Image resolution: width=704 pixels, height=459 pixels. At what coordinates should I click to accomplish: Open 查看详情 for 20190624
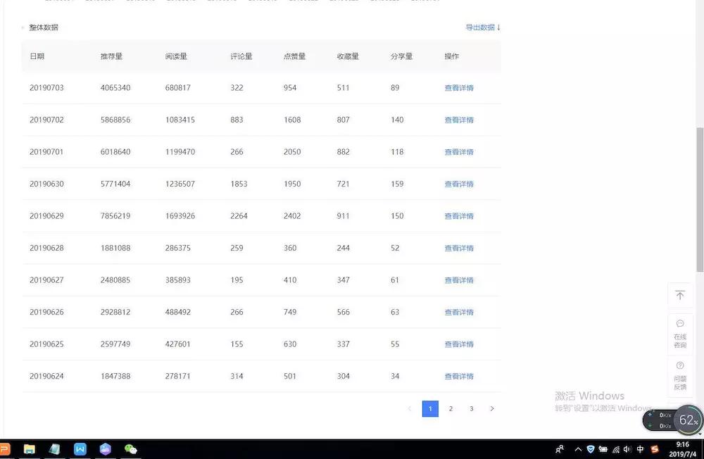459,377
